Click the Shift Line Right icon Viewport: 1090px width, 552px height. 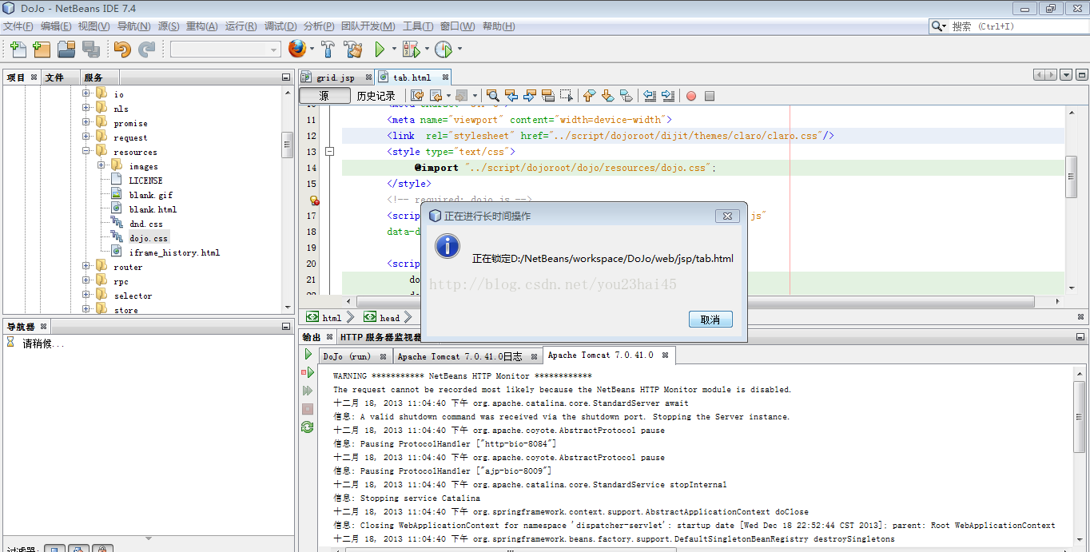pos(668,96)
